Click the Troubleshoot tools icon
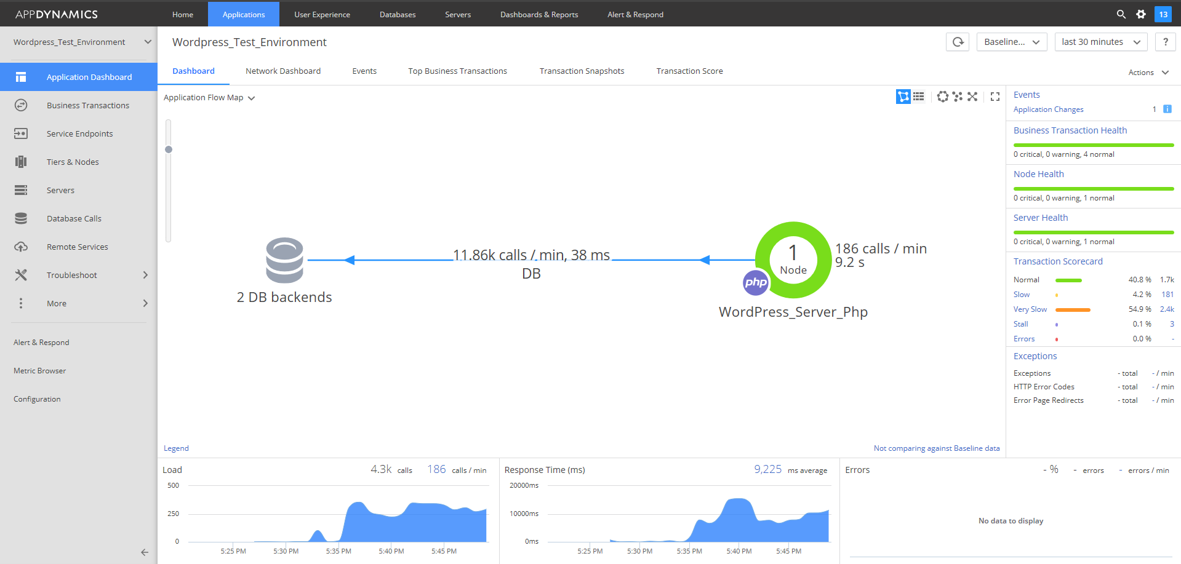 click(x=21, y=275)
